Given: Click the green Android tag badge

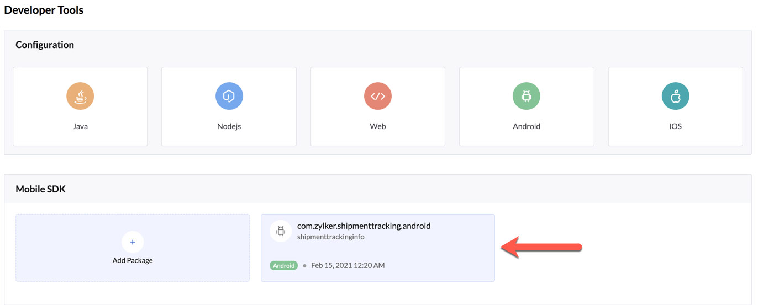Looking at the screenshot, I should (x=284, y=265).
